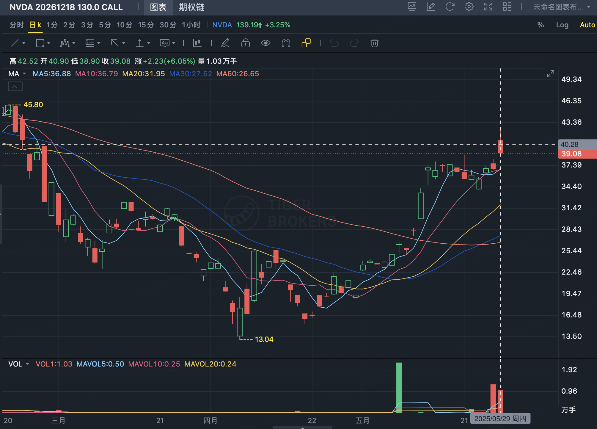
Task: Expand the arrow tool dropdown arrow
Action: point(124,43)
